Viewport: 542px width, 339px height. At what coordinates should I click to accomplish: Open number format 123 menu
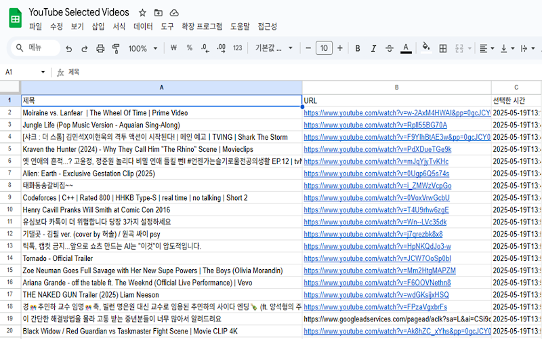[x=238, y=48]
